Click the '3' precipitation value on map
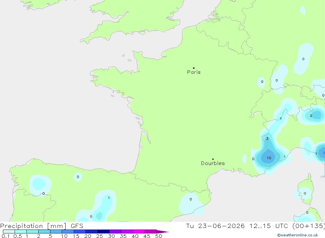This screenshot has width=325, height=238. [x=267, y=139]
